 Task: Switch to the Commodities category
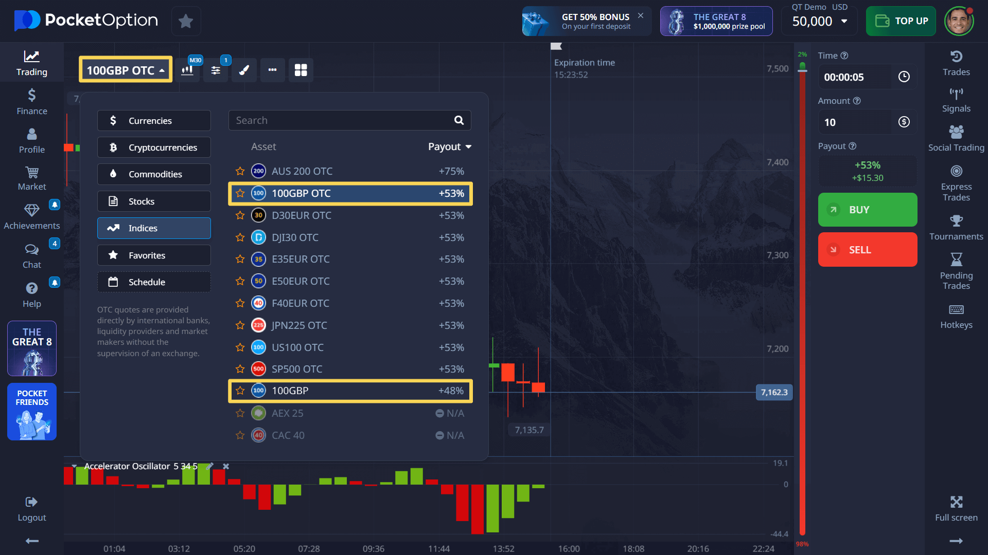(154, 174)
